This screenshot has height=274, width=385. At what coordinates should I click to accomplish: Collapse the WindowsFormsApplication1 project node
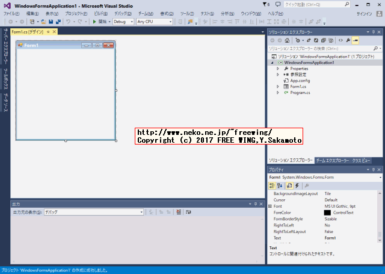pyautogui.click(x=272, y=63)
